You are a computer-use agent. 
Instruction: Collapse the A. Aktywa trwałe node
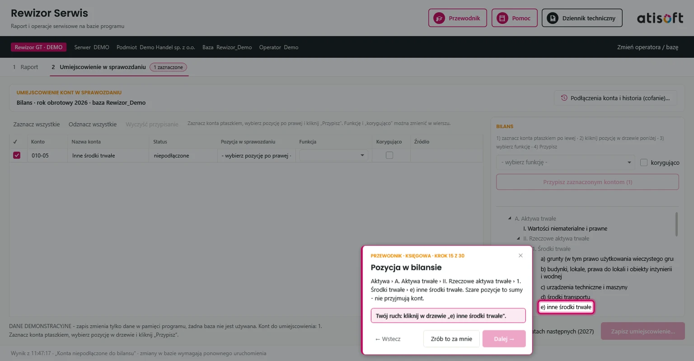(510, 218)
